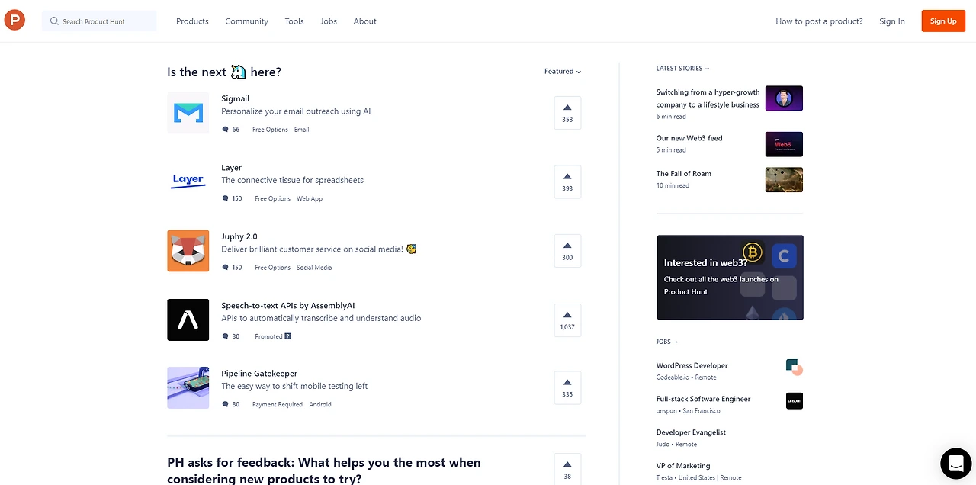
Task: Open unspun company logo icon
Action: click(795, 401)
